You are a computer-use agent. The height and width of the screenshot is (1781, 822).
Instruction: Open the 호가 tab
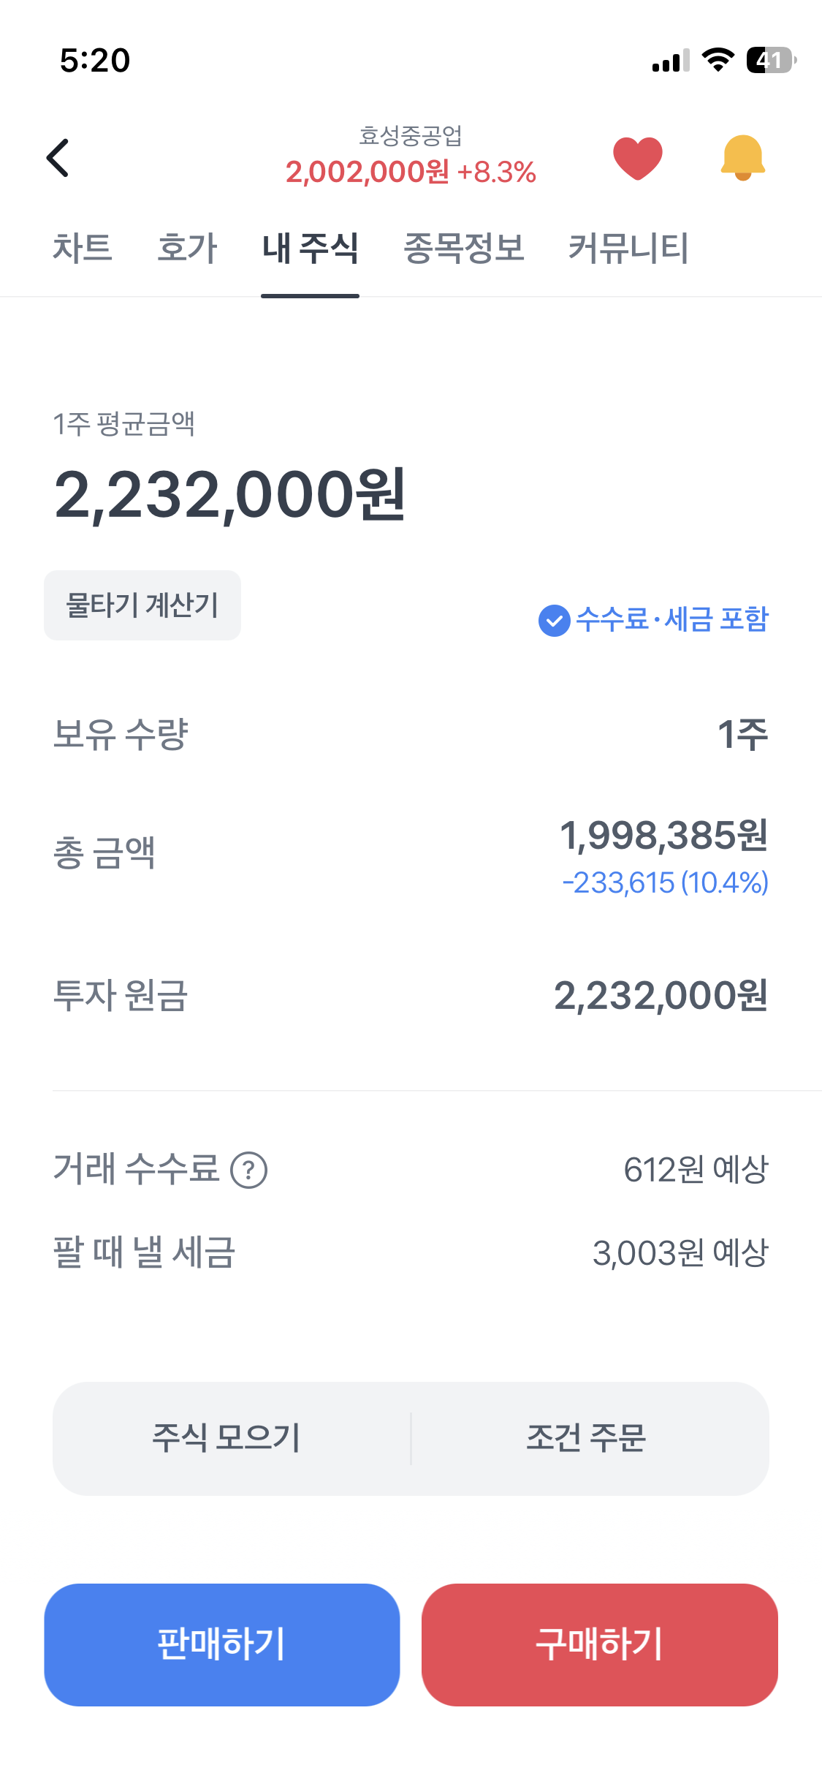(187, 248)
